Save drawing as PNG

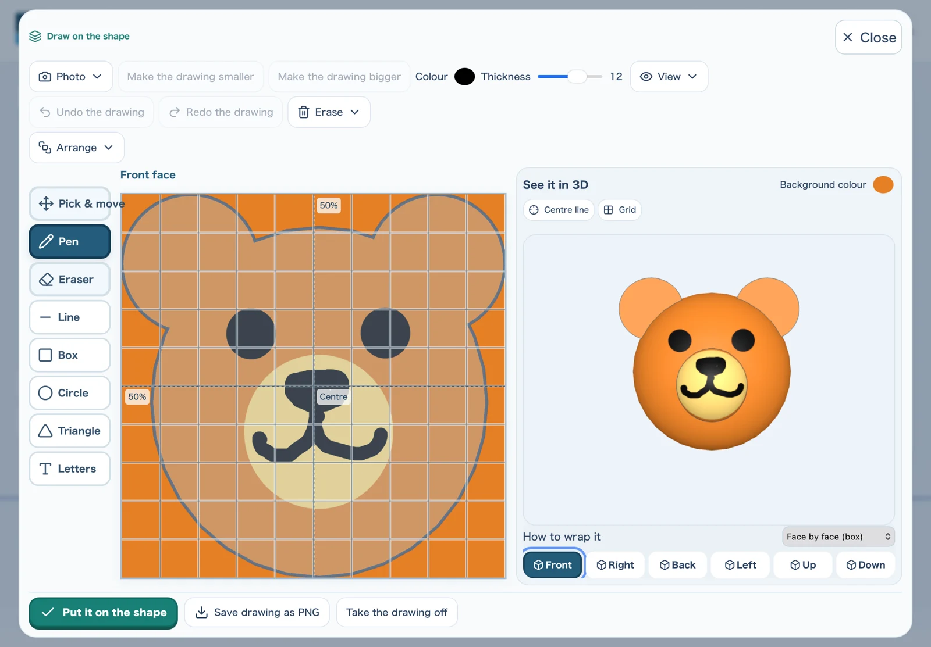[x=257, y=613]
